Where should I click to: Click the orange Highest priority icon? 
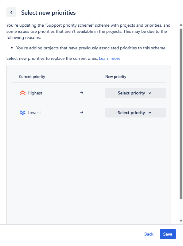[23, 93]
